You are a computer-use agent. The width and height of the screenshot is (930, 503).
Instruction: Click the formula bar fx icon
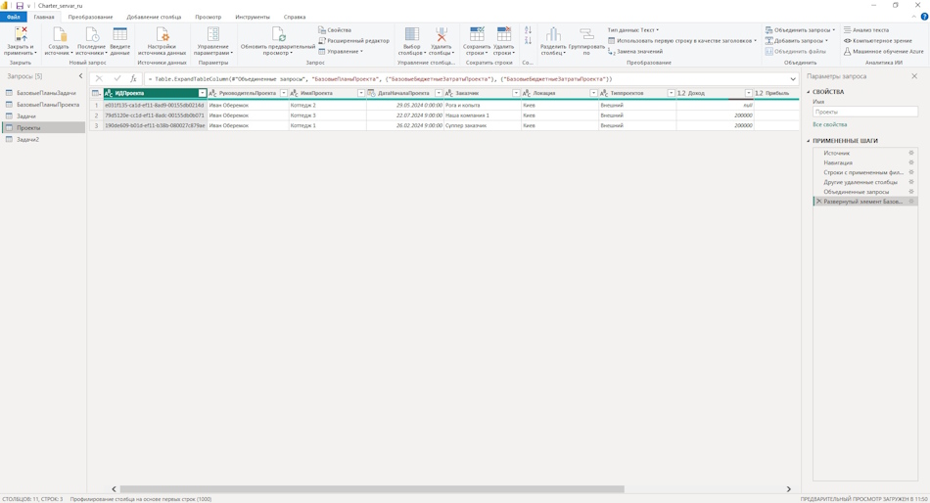coord(133,78)
